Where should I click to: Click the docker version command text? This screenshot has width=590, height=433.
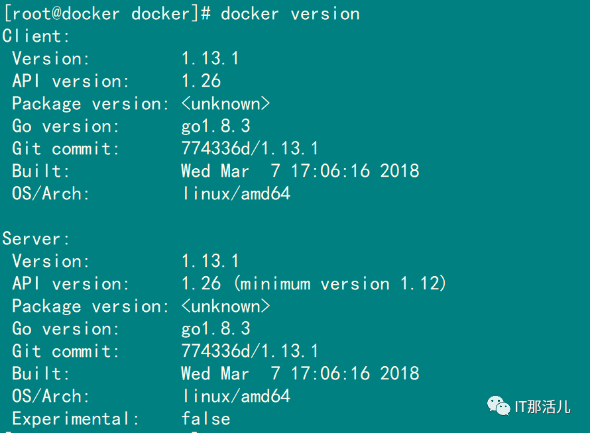(290, 15)
